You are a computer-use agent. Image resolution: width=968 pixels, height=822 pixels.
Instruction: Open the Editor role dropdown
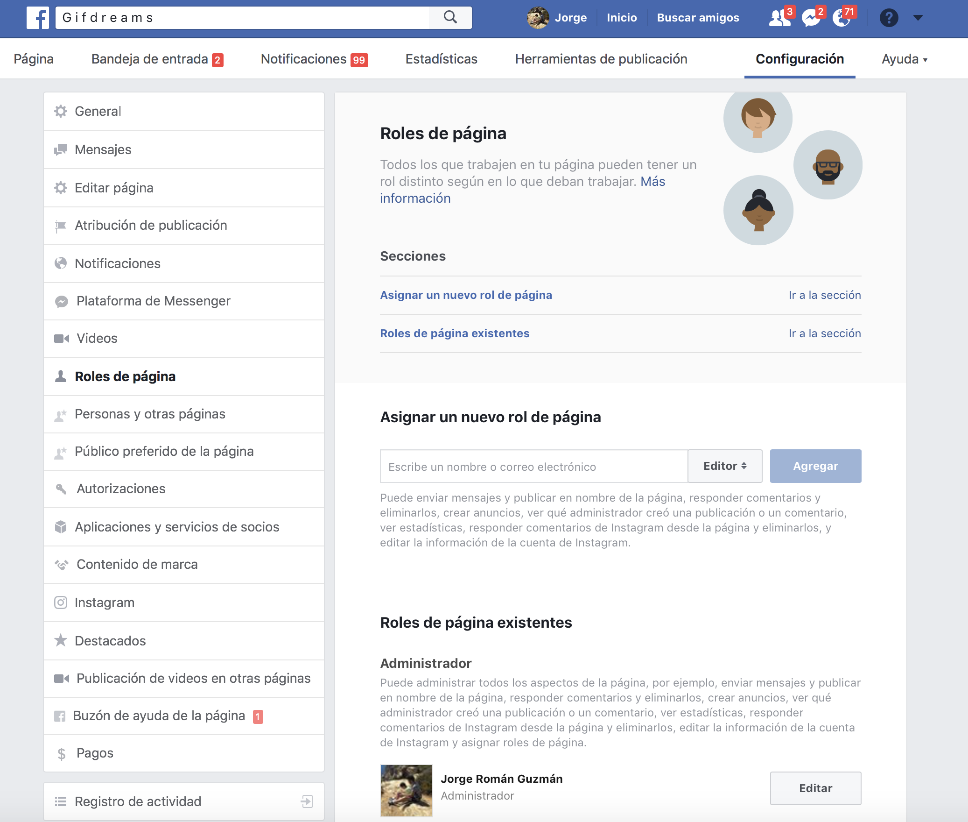[x=725, y=466]
